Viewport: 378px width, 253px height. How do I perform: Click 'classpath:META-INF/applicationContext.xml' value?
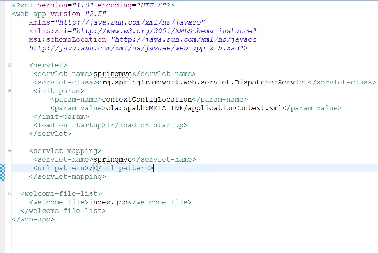coord(194,108)
